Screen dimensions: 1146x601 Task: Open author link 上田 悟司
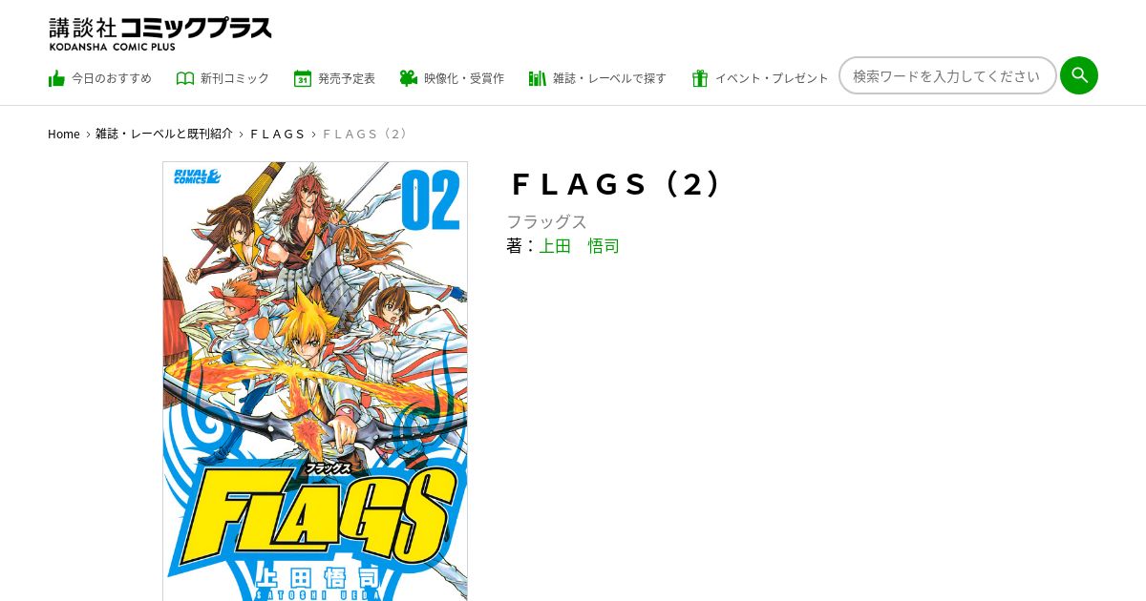pyautogui.click(x=579, y=246)
